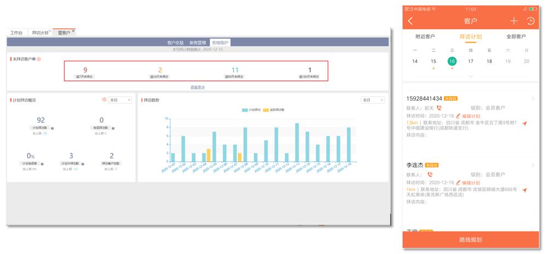Viewport: 545px width, 254px height.
Task: Show help icon next to 计划完成率
Action: point(42,164)
